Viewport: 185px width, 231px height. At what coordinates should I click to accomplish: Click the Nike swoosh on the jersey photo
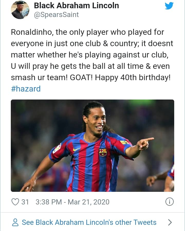coord(77,149)
